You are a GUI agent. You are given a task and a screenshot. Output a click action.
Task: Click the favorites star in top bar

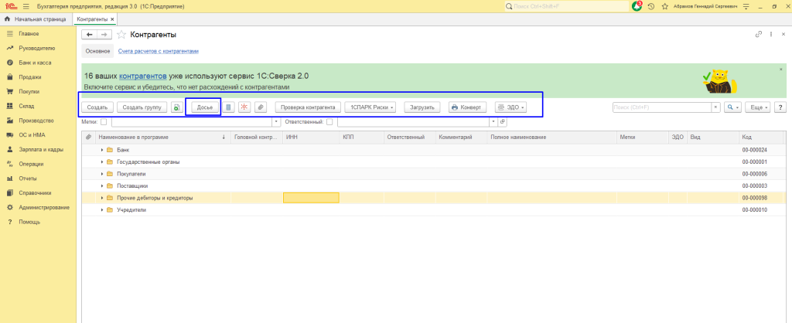pos(665,6)
